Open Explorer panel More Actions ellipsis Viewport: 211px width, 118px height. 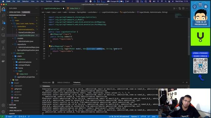click(x=37, y=8)
